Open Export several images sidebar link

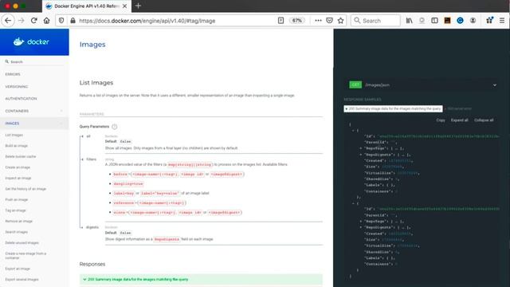coord(22,279)
